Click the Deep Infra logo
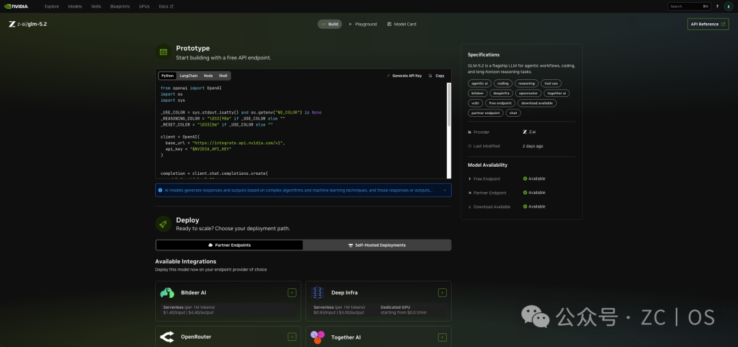 318,292
